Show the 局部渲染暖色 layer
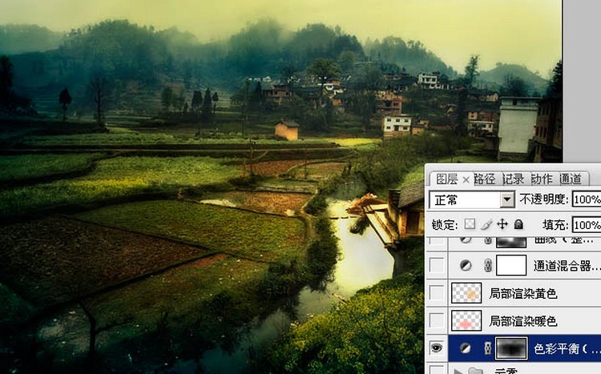This screenshot has width=601, height=374. click(x=436, y=320)
